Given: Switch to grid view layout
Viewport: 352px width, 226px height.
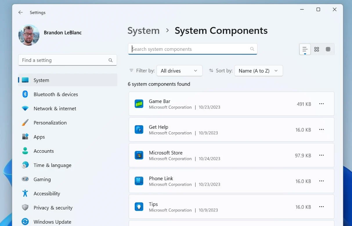Looking at the screenshot, I should pos(317,49).
